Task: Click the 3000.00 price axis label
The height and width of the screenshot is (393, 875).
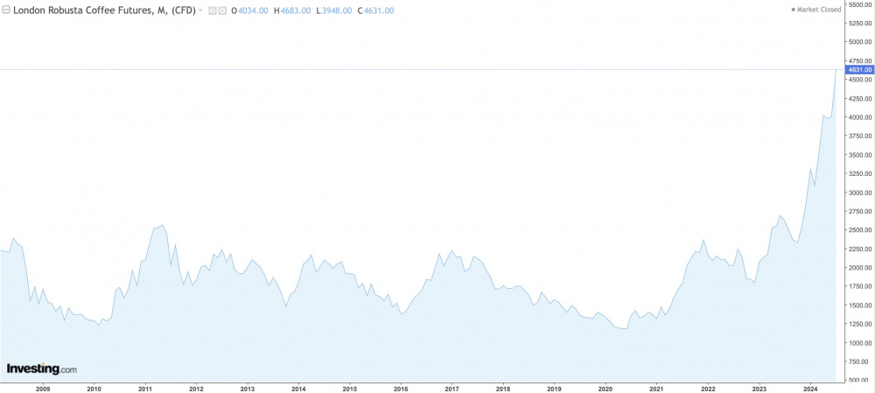Action: (x=860, y=193)
